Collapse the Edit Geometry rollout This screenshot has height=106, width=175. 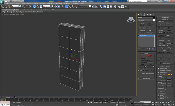click(x=165, y=17)
